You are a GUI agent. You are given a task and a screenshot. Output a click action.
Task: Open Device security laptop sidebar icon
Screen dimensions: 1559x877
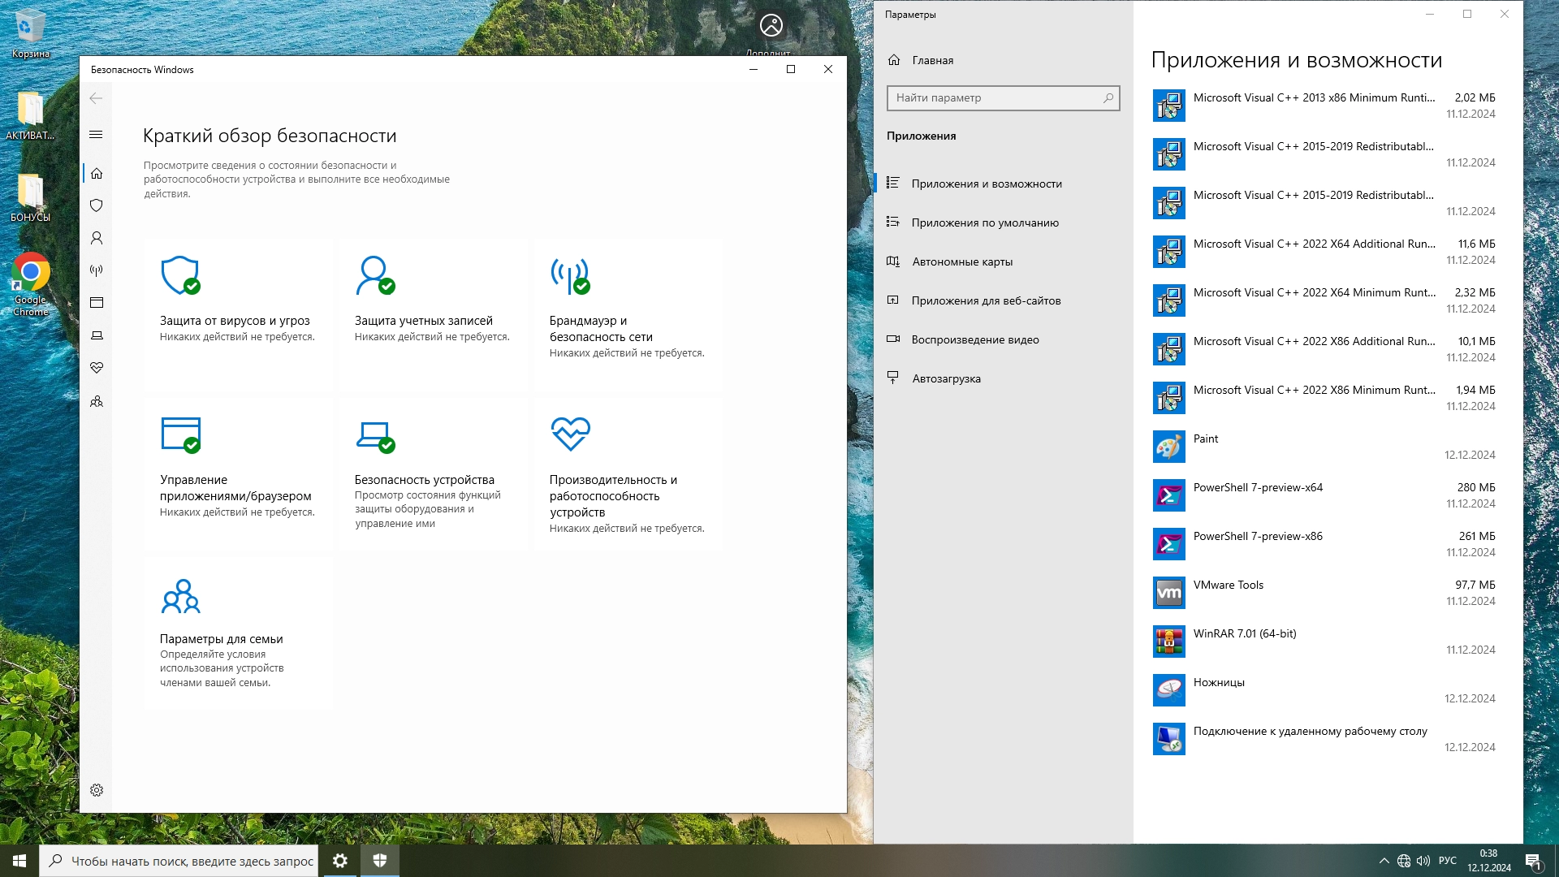(97, 335)
